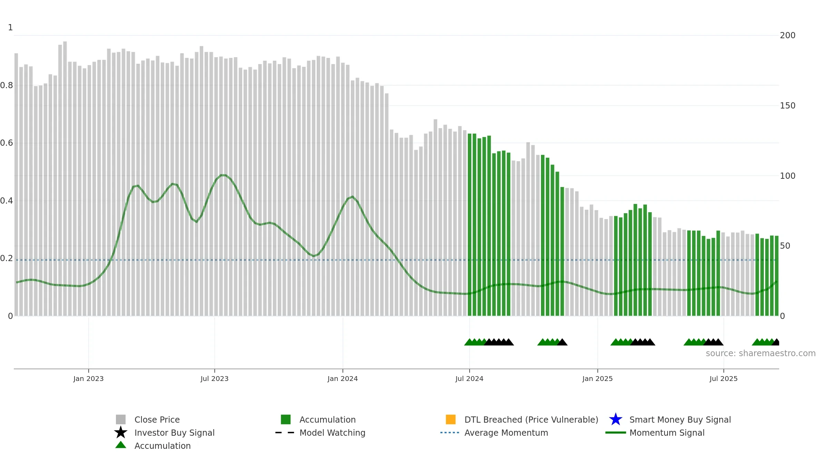The image size is (828, 465).
Task: Click the source: sharemaestro.com text
Action: (x=761, y=353)
